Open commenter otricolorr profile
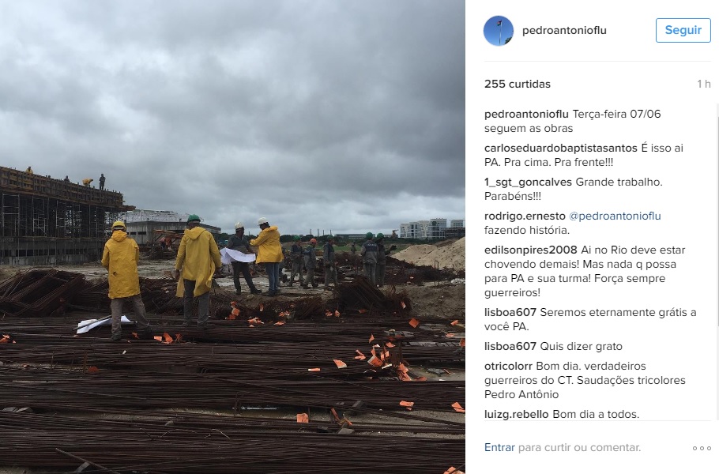The image size is (719, 474). [x=508, y=366]
